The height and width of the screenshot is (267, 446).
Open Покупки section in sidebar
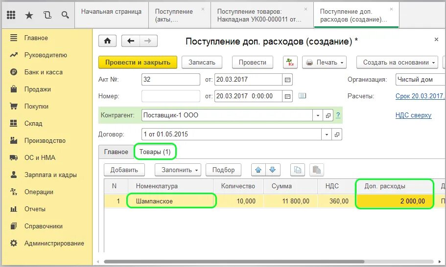(36, 106)
